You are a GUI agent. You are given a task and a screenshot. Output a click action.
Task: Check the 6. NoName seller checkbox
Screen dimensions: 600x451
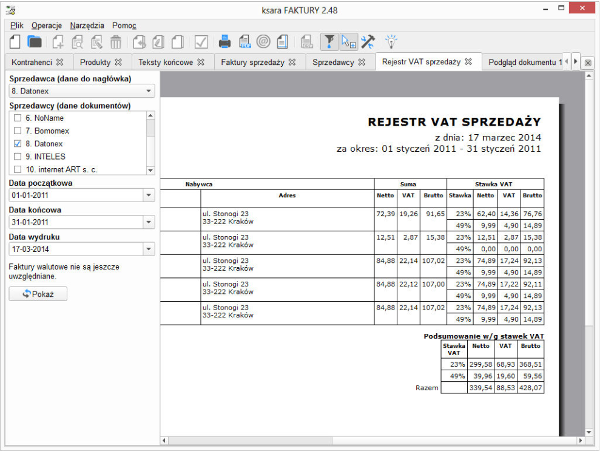18,118
